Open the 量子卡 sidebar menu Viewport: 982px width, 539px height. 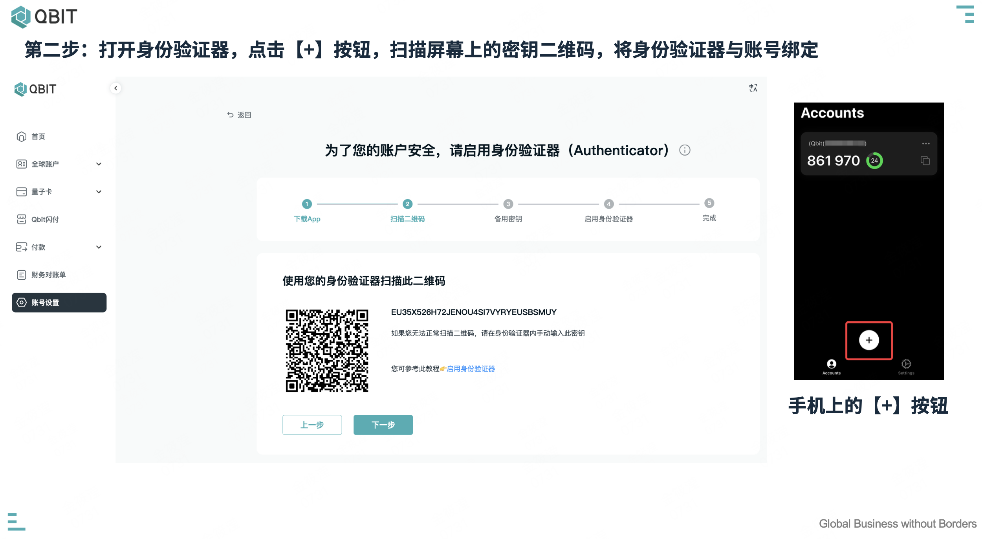click(59, 192)
